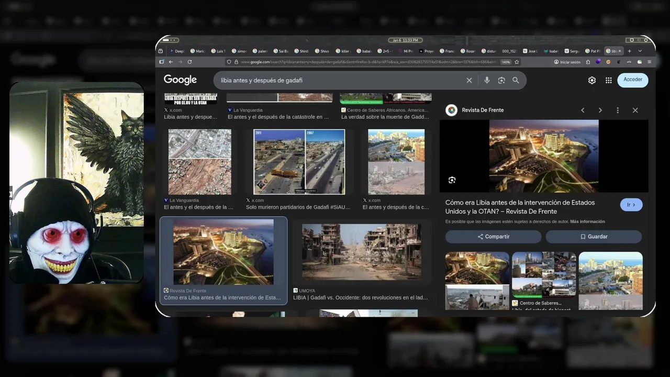The height and width of the screenshot is (377, 670).
Task: Open the Firefox hamburger menu
Action: coord(649,62)
